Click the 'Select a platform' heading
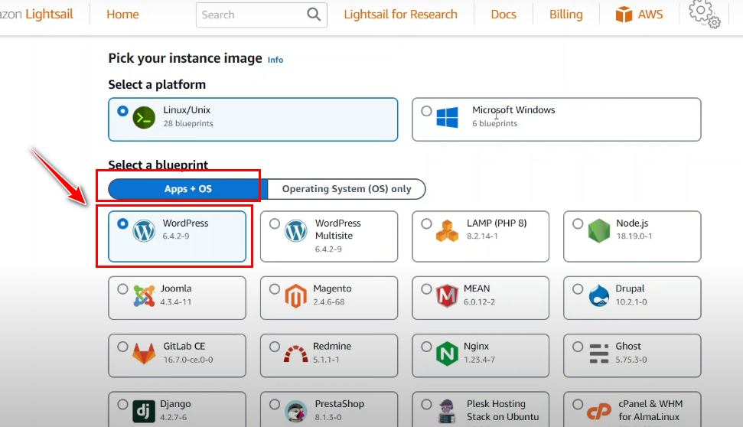Screen dimensions: 743x427 coord(157,84)
